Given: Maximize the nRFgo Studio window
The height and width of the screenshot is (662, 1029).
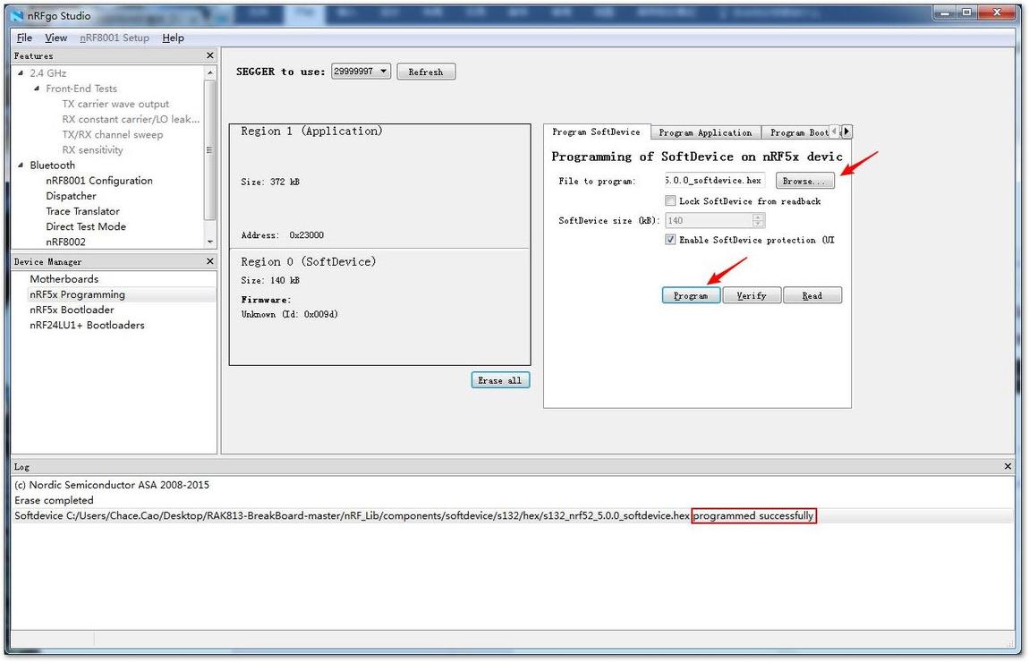Looking at the screenshot, I should pos(966,13).
